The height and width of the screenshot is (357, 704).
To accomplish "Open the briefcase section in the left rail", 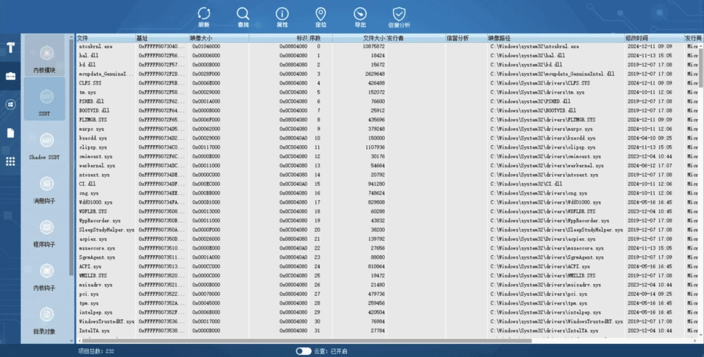I will 10,76.
